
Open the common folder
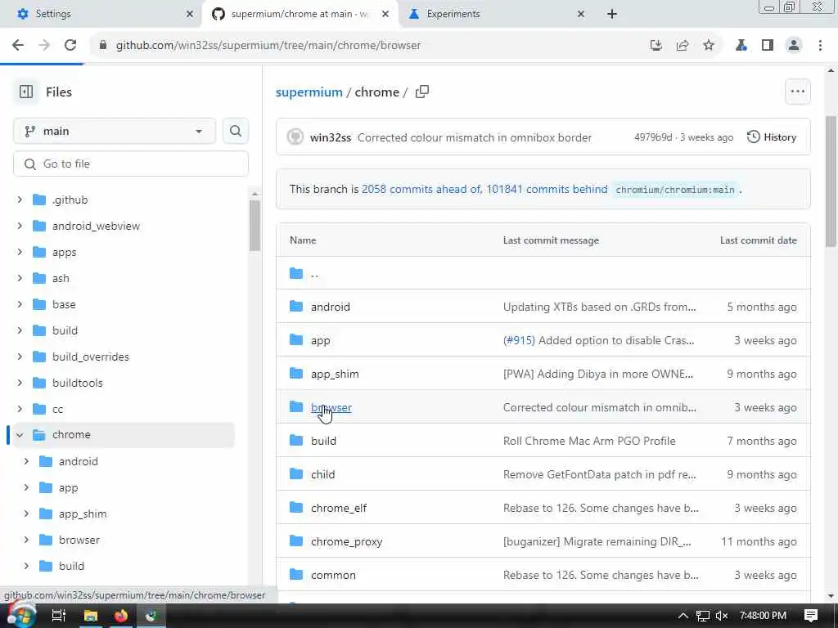tap(333, 575)
